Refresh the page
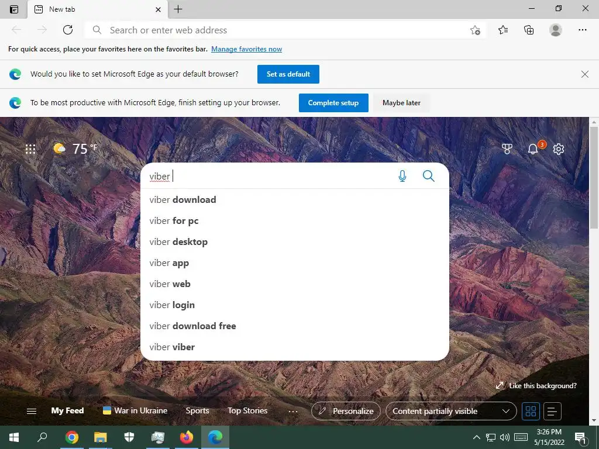Image resolution: width=599 pixels, height=449 pixels. pyautogui.click(x=68, y=30)
